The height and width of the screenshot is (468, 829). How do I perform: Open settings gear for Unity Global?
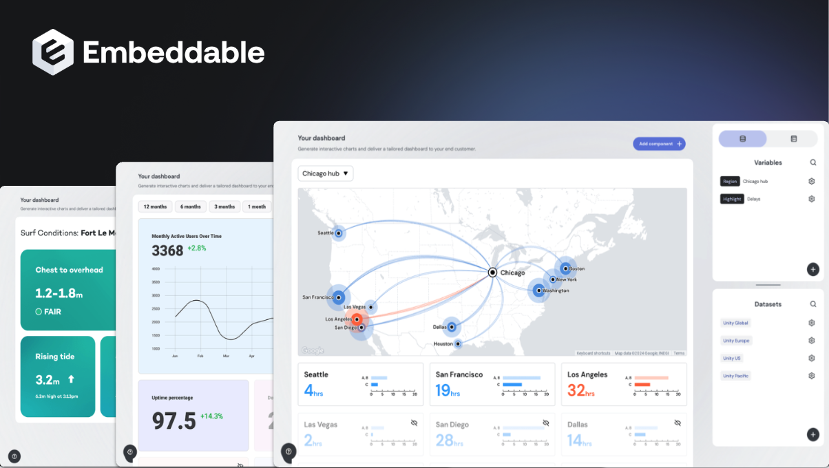click(x=812, y=323)
